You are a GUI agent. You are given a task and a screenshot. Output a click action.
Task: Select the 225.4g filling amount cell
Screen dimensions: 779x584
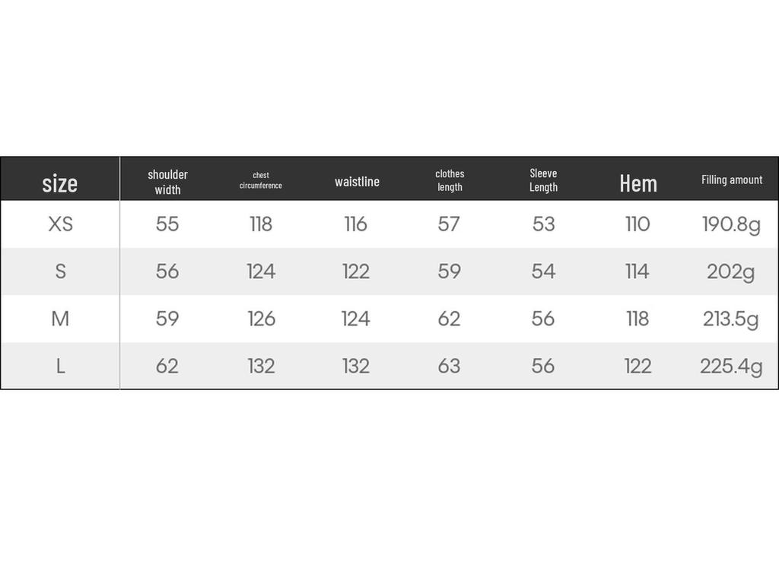(731, 366)
